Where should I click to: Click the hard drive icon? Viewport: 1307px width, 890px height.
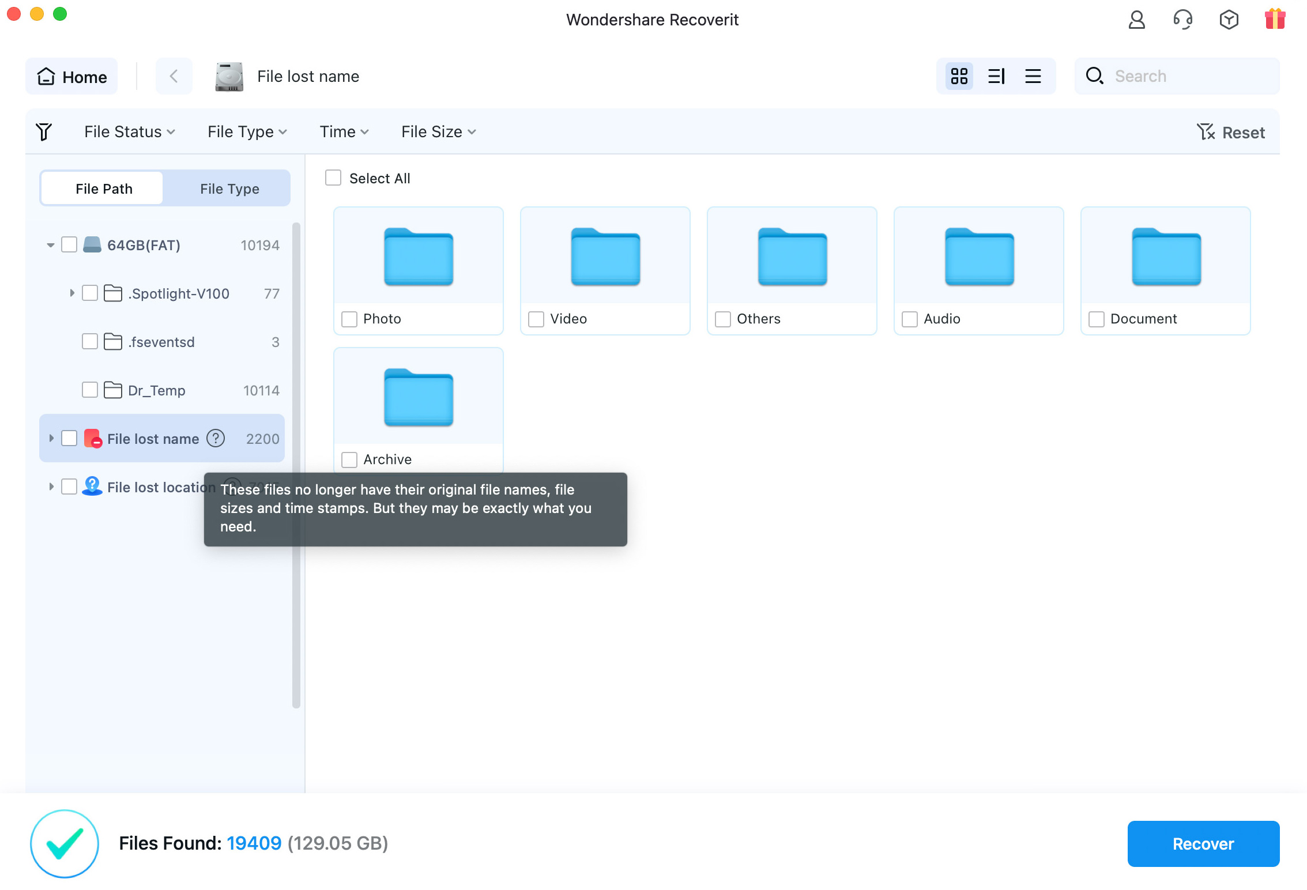coord(229,76)
